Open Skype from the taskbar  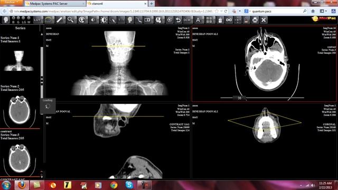coord(129,185)
